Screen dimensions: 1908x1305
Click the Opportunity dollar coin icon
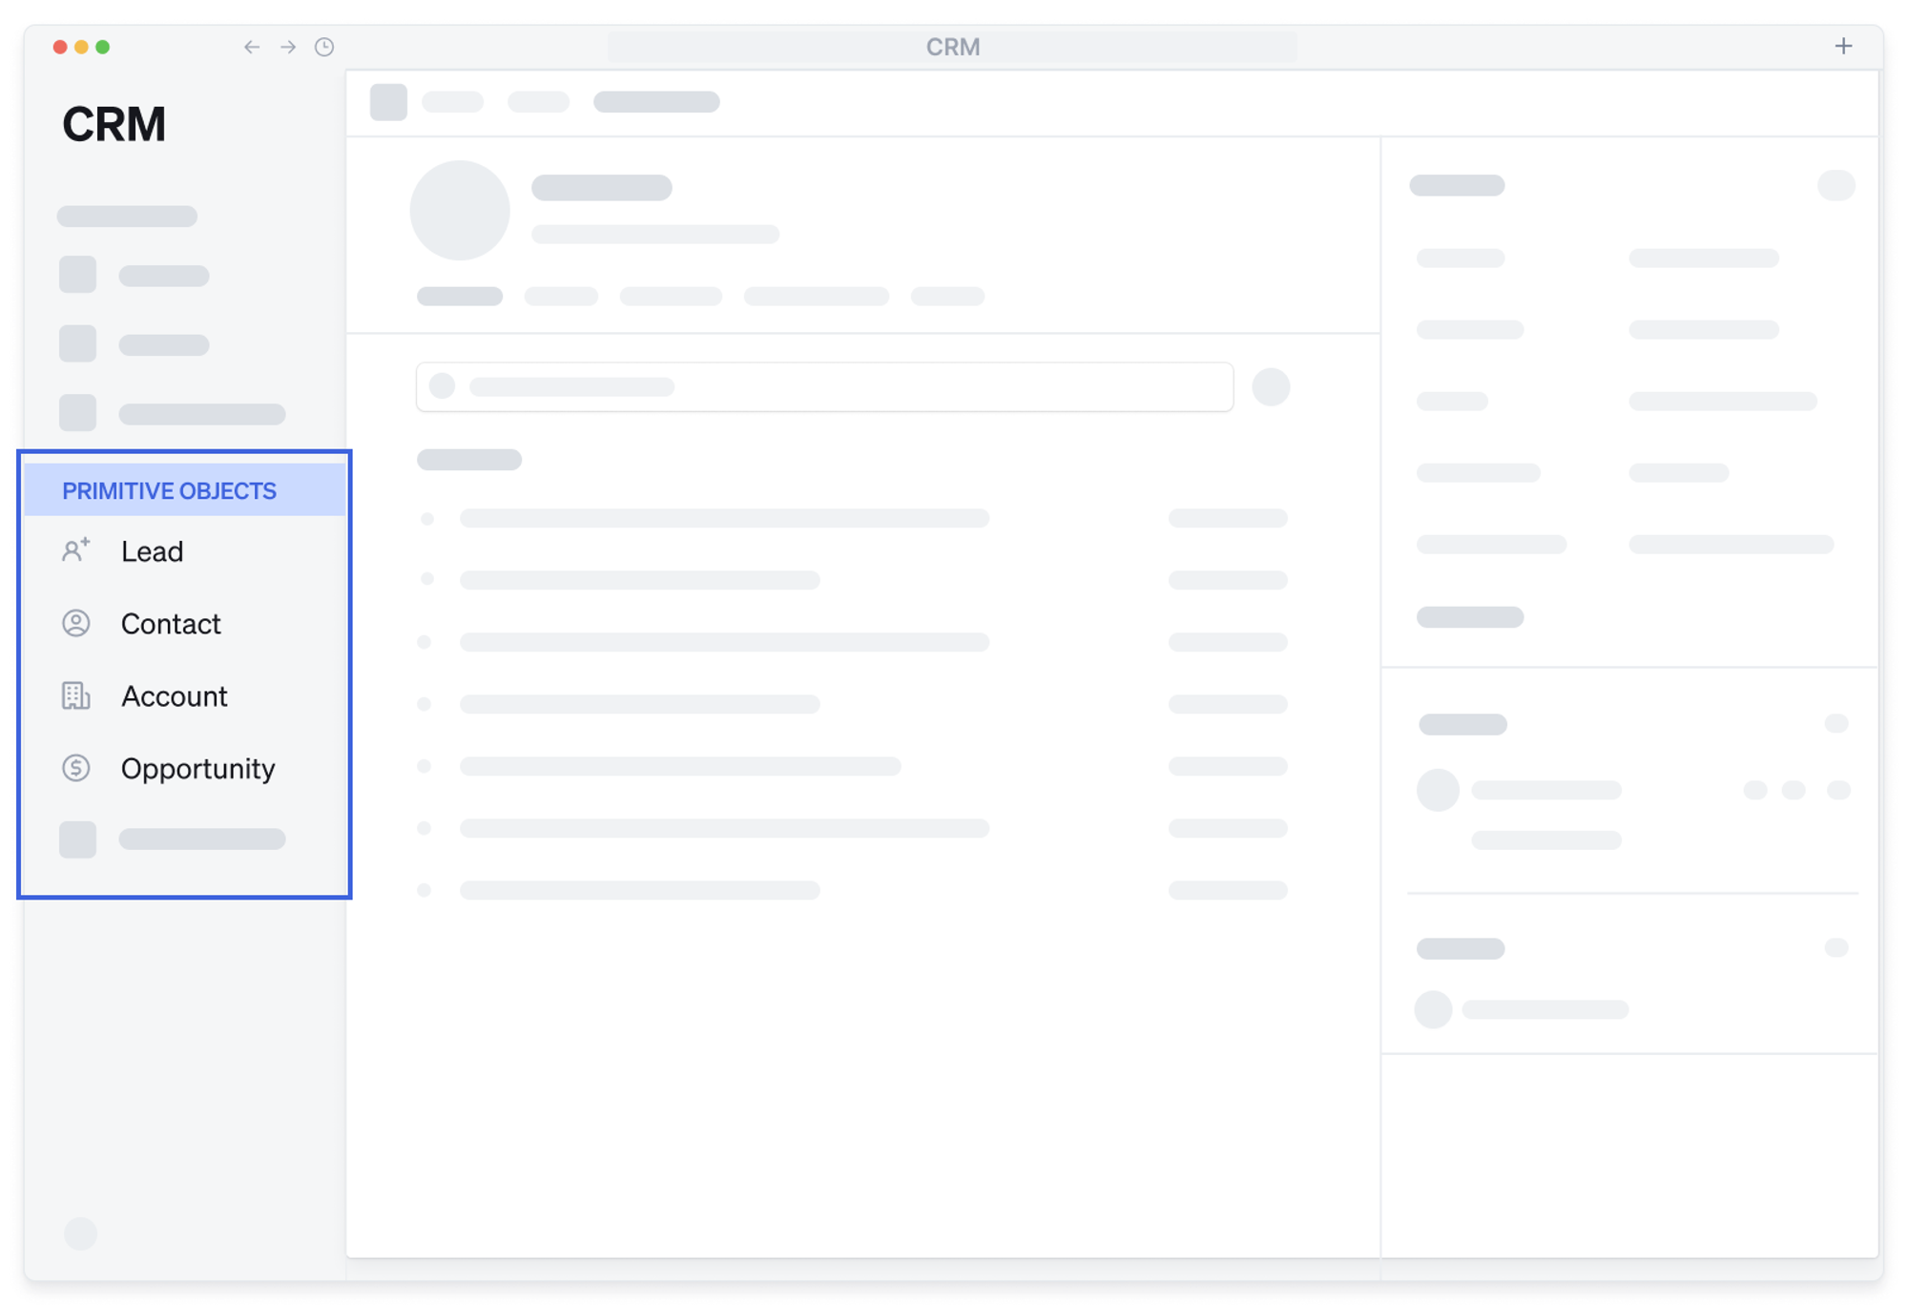click(x=75, y=768)
